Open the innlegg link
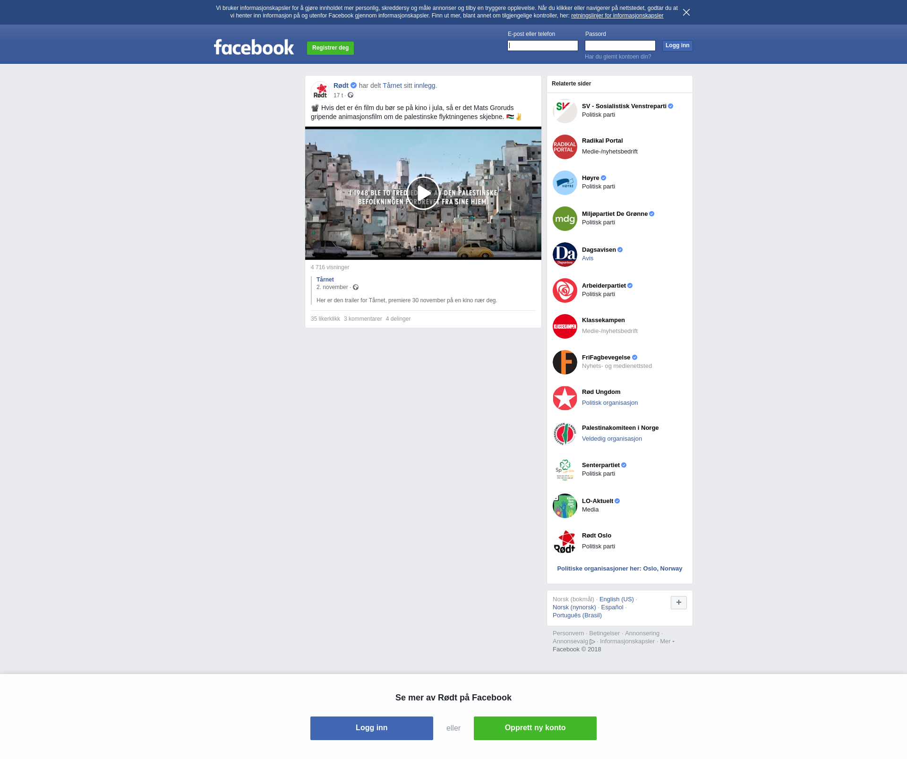This screenshot has height=759, width=907. pyautogui.click(x=425, y=85)
